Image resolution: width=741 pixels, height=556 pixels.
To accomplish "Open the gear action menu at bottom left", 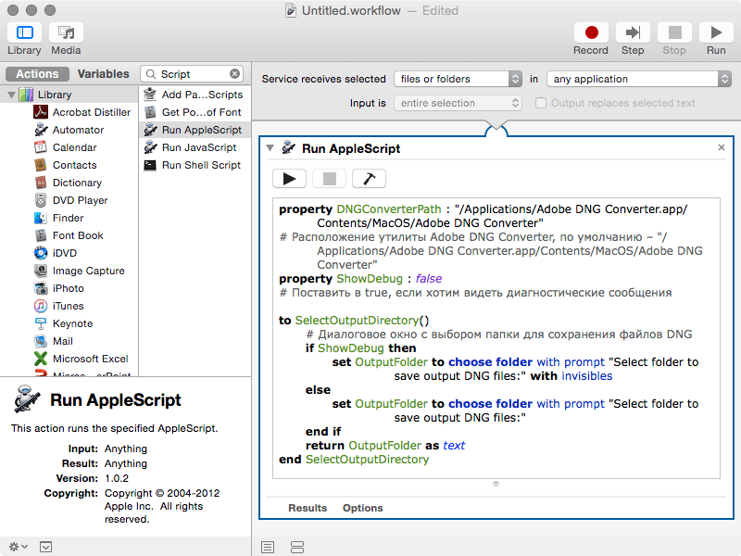I will (x=18, y=547).
